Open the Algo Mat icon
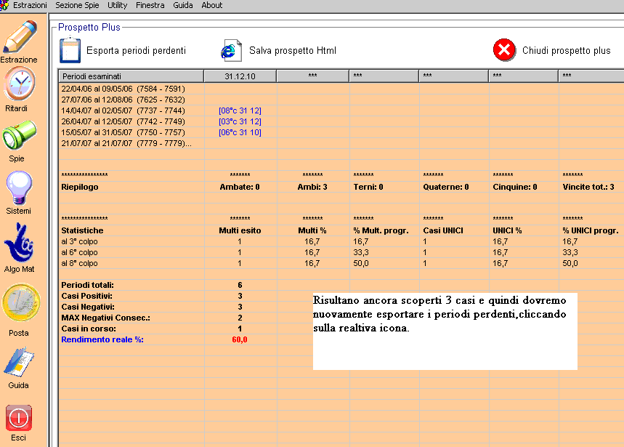Image resolution: width=624 pixels, height=447 pixels. pyautogui.click(x=18, y=242)
